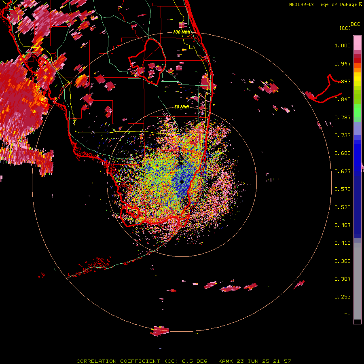Click the [CC] units label
The width and height of the screenshot is (364, 364).
(x=345, y=28)
